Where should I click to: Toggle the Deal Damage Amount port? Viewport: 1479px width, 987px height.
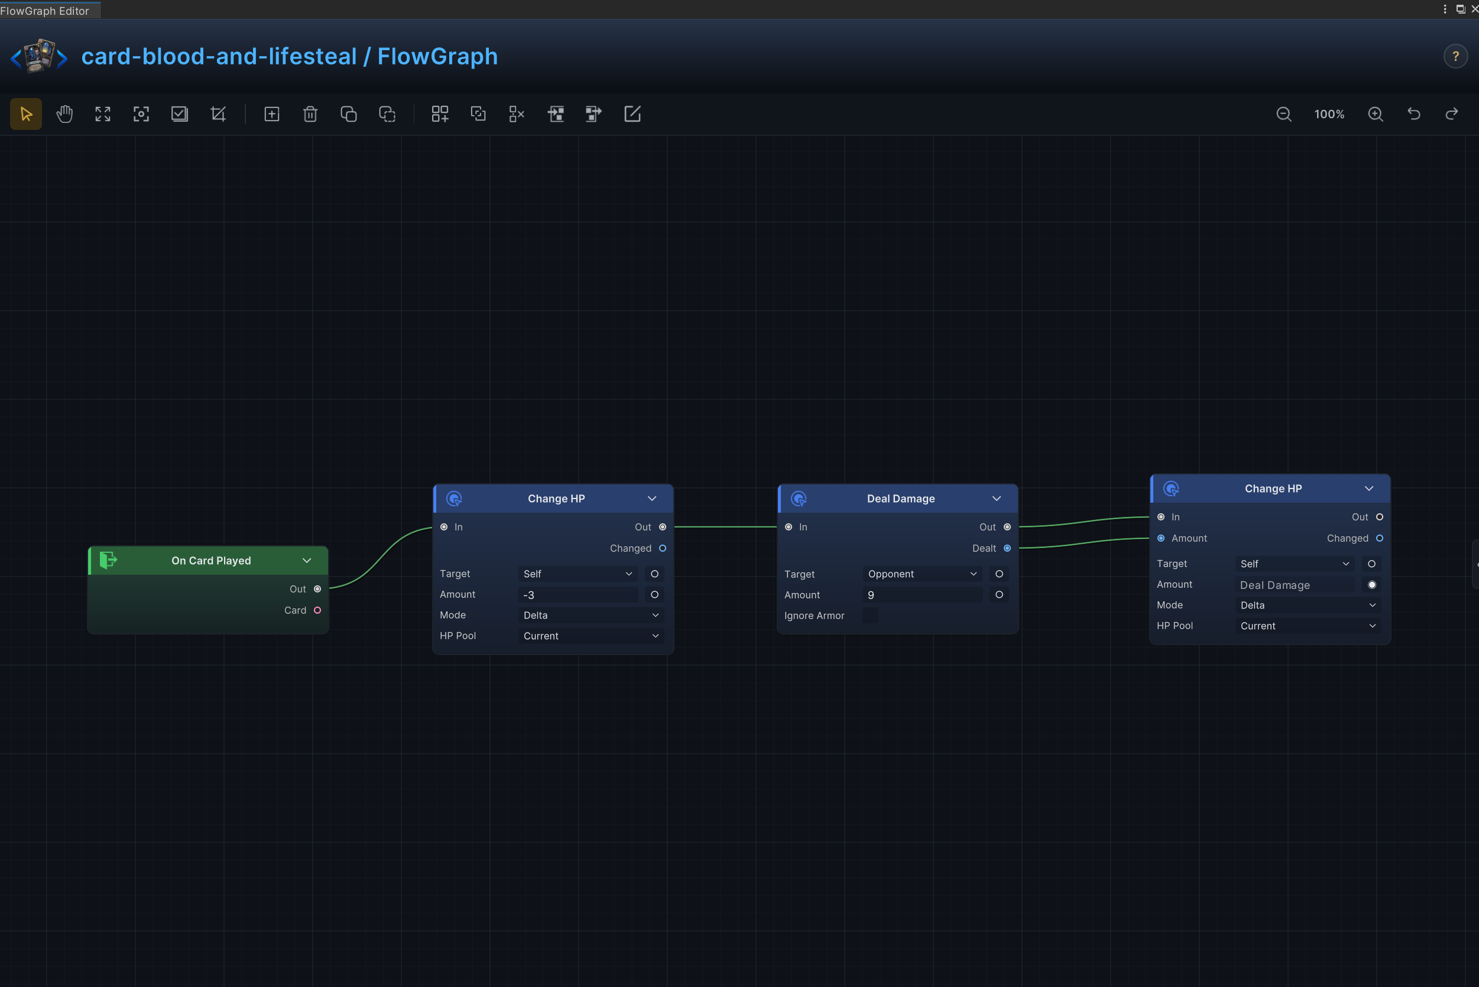click(999, 595)
